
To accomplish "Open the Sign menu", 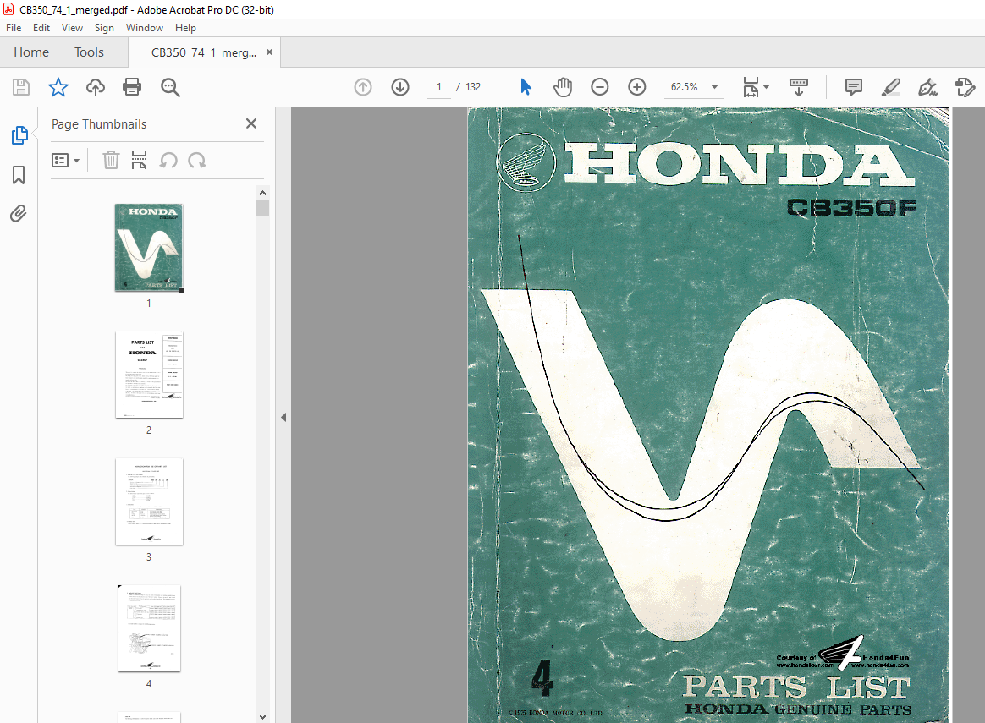I will click(x=104, y=28).
